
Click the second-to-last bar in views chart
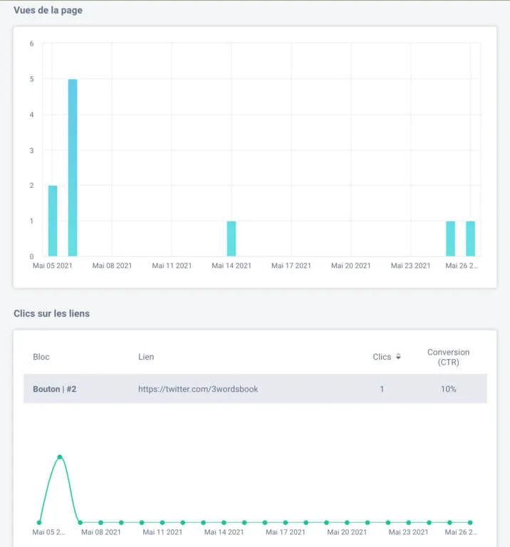click(x=450, y=239)
